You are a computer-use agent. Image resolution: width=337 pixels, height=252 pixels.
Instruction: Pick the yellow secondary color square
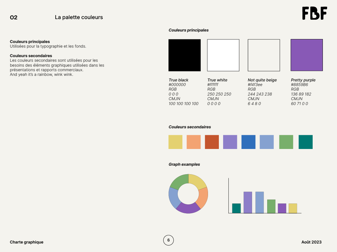[175, 142]
